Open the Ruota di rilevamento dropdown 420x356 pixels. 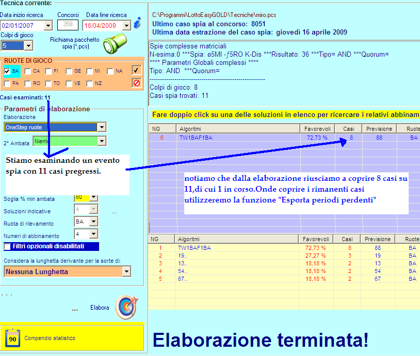[93, 221]
